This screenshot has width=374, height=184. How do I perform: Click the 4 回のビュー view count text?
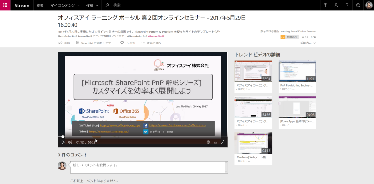click(x=243, y=89)
